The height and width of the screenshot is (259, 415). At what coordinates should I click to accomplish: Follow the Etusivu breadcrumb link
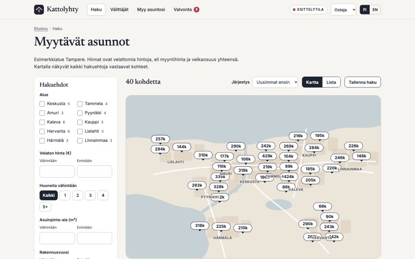pyautogui.click(x=41, y=28)
